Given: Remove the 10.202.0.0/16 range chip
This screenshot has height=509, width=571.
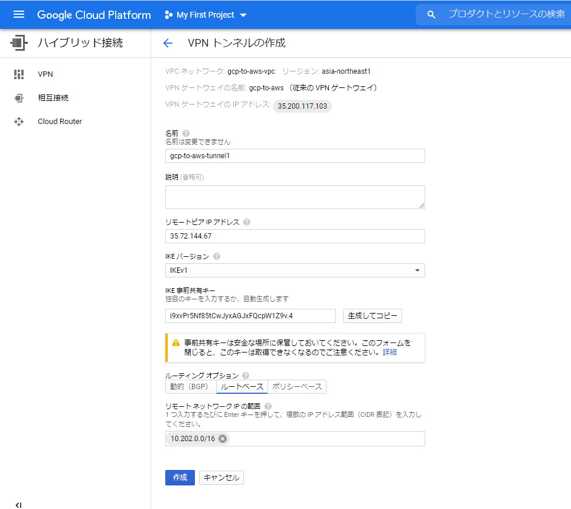Looking at the screenshot, I should 223,439.
